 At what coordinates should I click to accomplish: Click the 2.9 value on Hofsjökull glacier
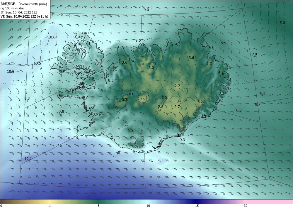click(x=143, y=99)
